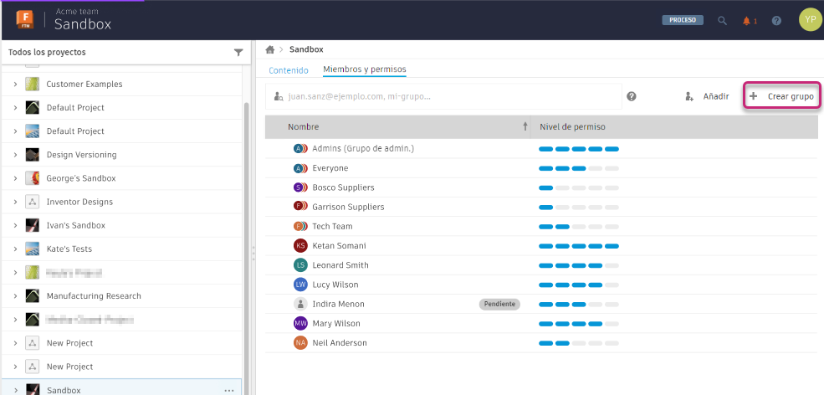Adjust permission level for Everyone

(x=579, y=168)
